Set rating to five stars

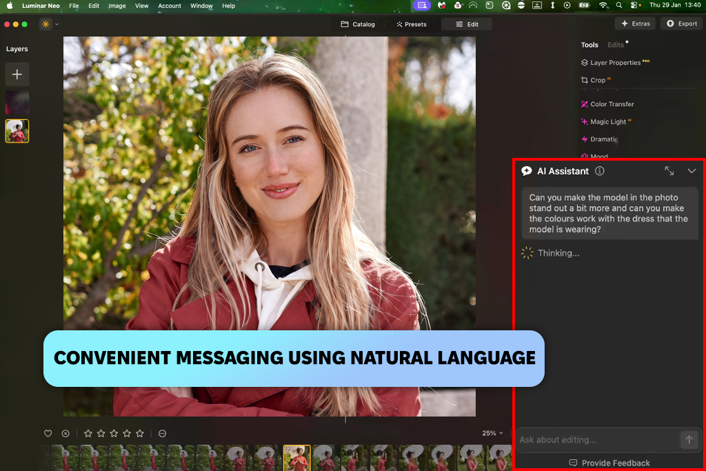[140, 434]
